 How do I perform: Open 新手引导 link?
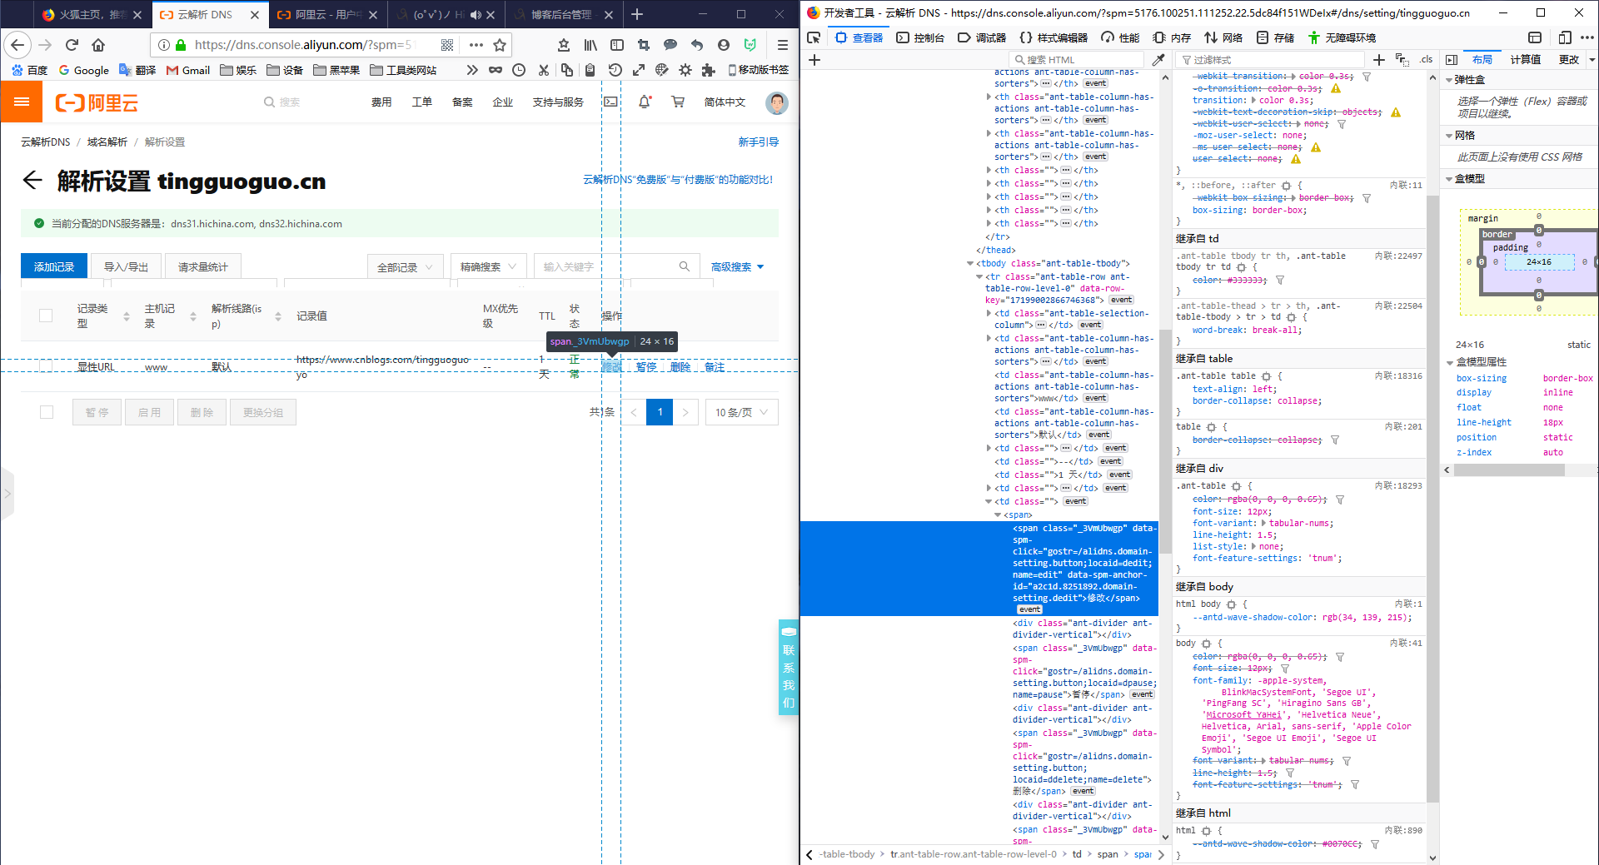click(x=759, y=142)
